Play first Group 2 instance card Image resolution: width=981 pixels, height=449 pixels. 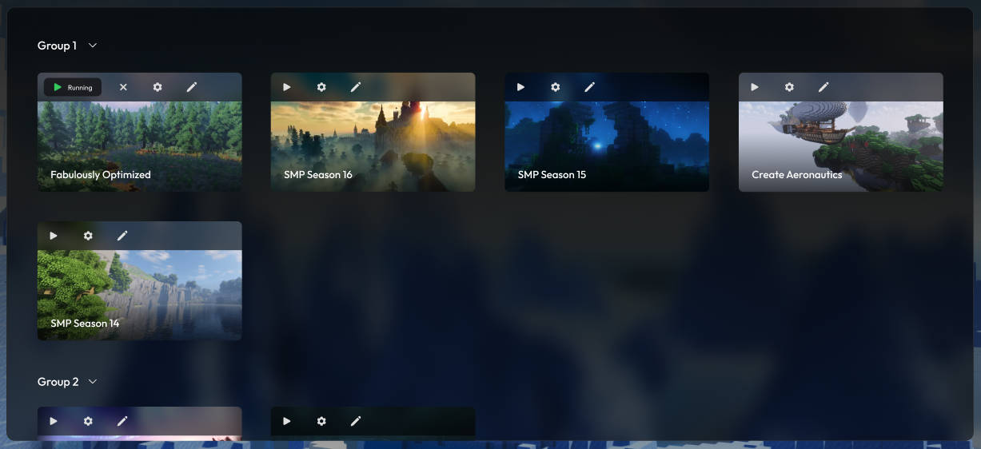coord(54,421)
